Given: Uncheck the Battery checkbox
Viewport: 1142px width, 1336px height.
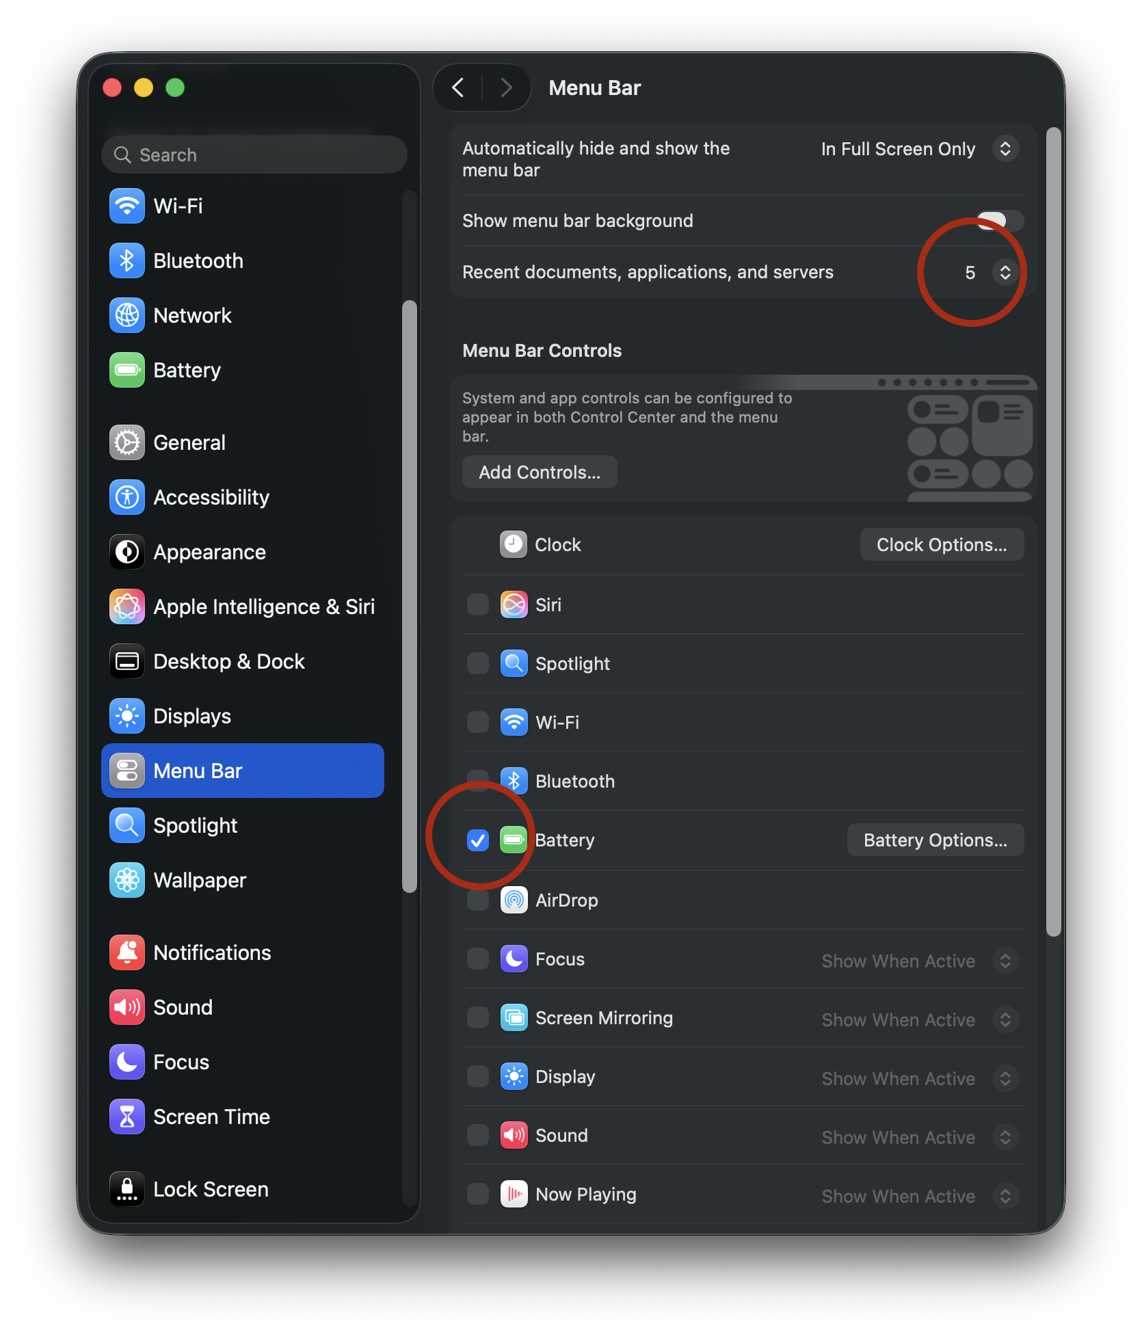Looking at the screenshot, I should click(x=477, y=840).
